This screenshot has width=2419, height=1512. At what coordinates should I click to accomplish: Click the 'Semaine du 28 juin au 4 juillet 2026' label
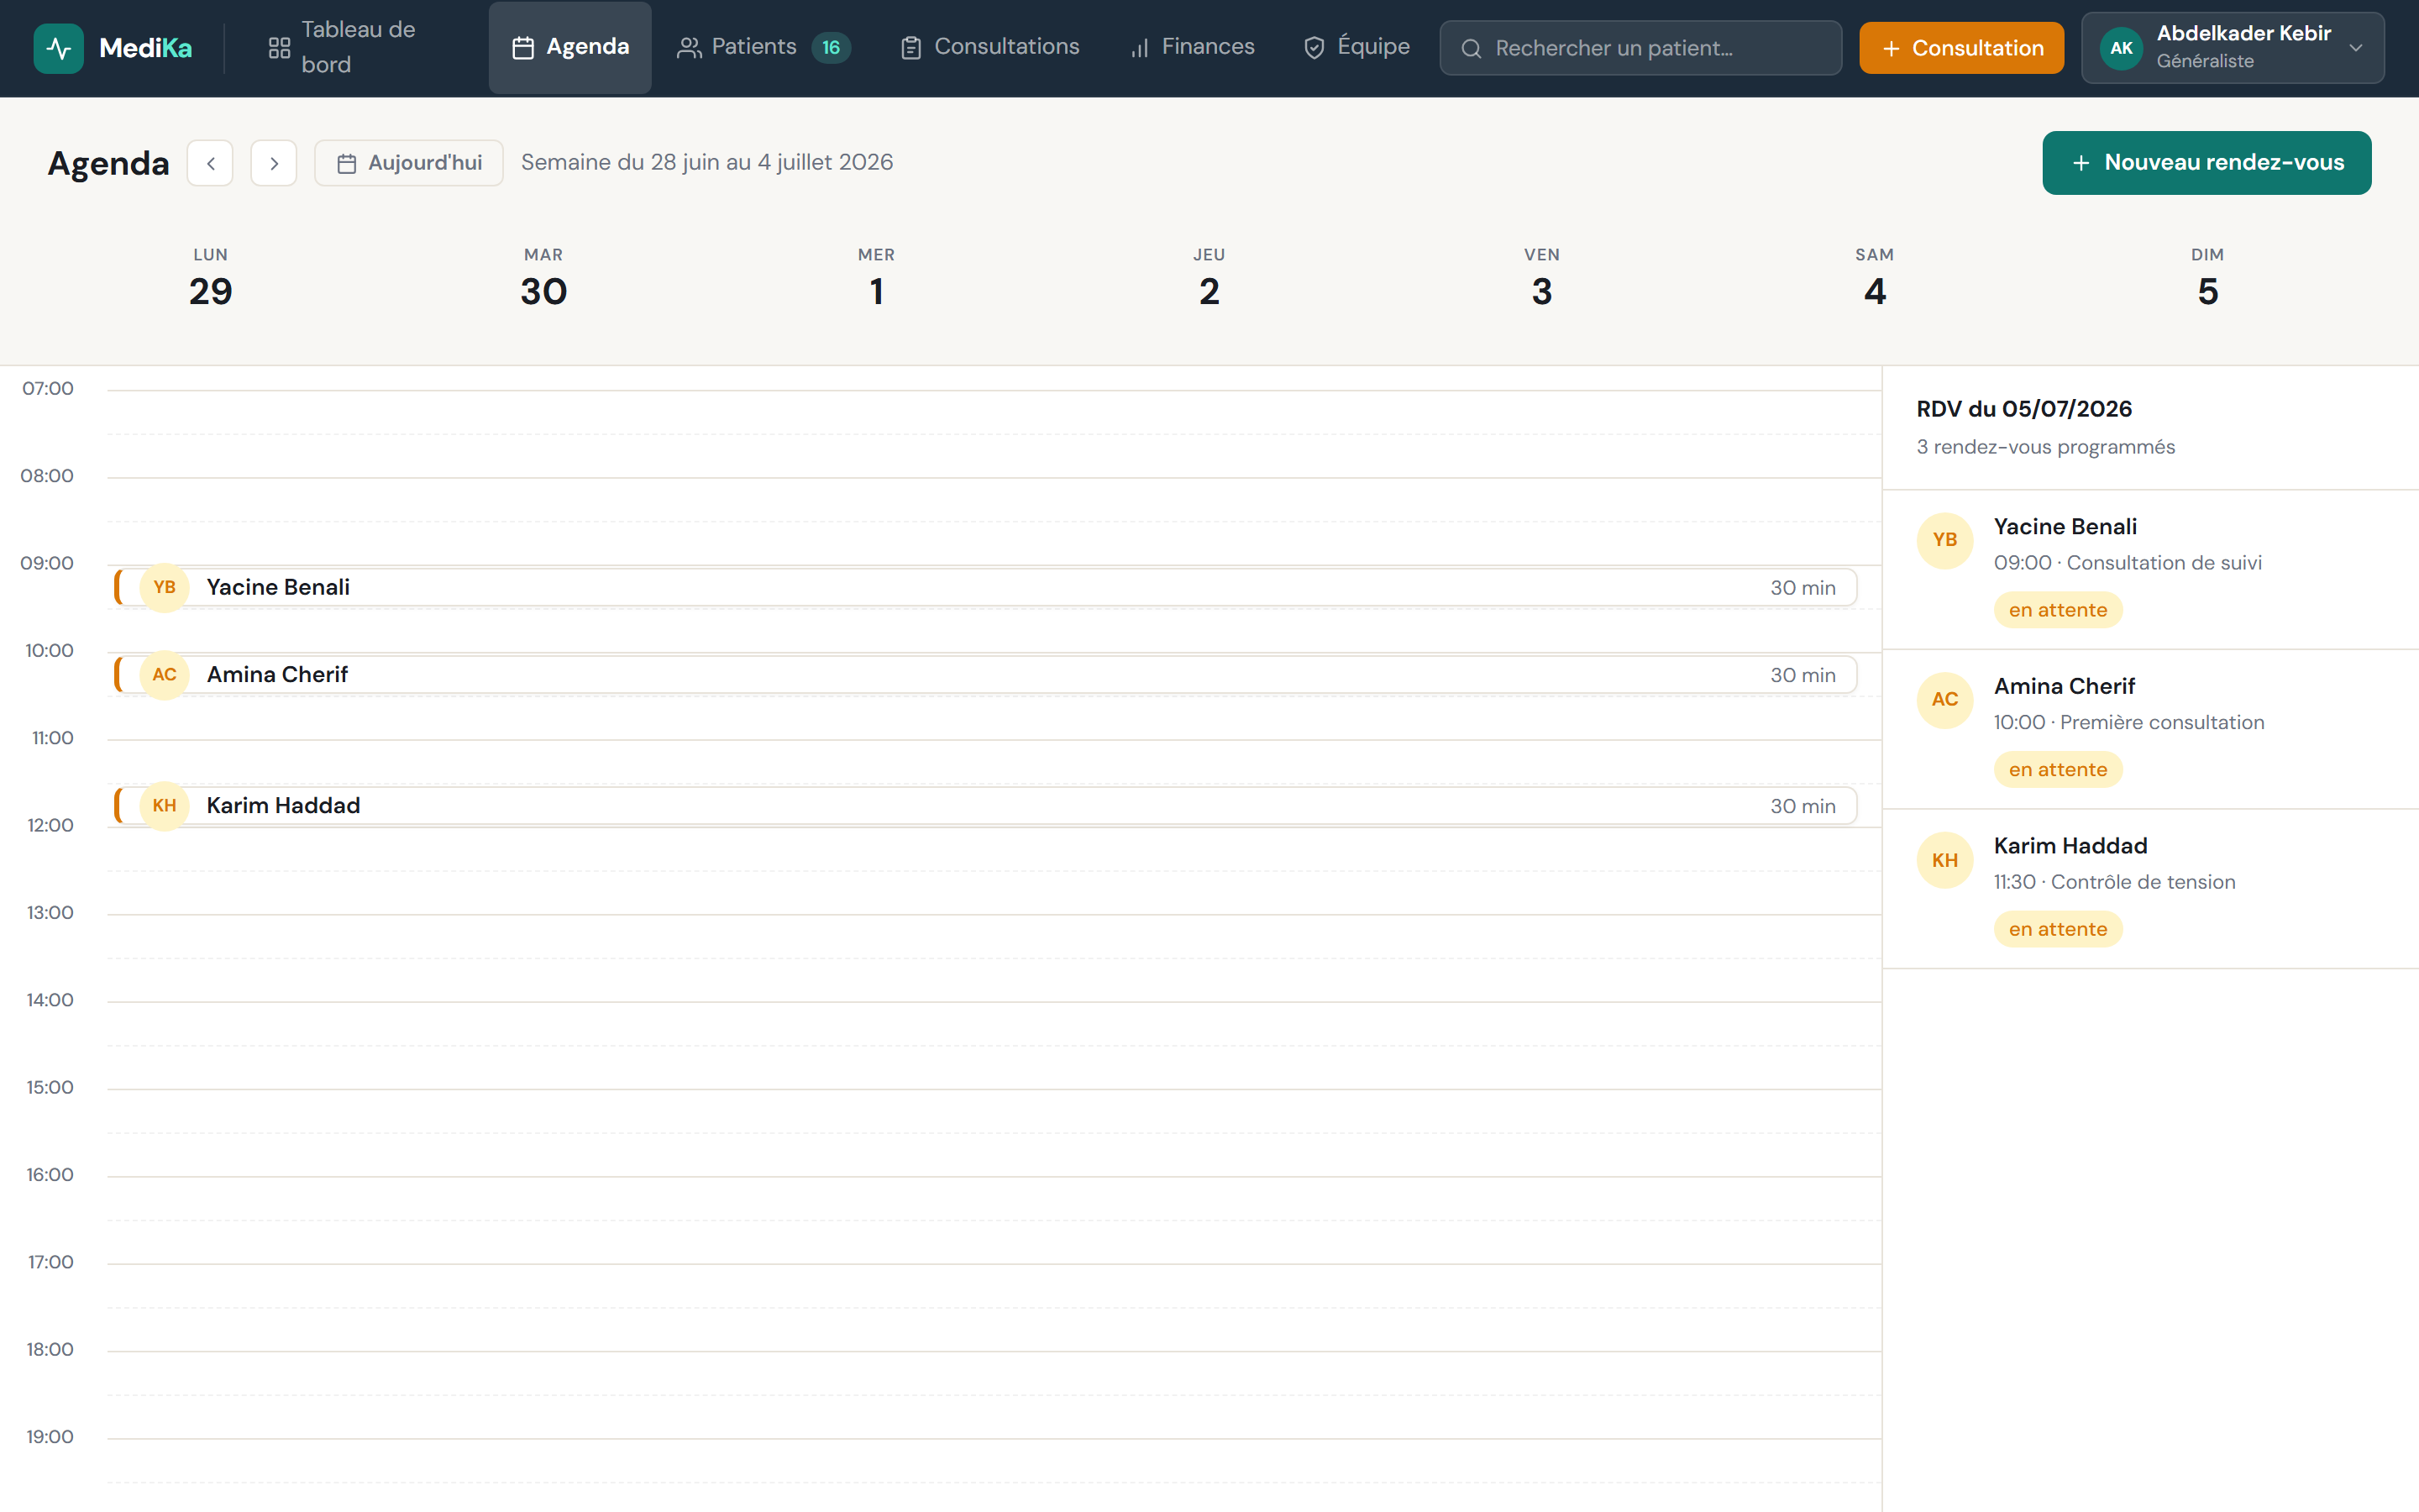click(x=706, y=162)
